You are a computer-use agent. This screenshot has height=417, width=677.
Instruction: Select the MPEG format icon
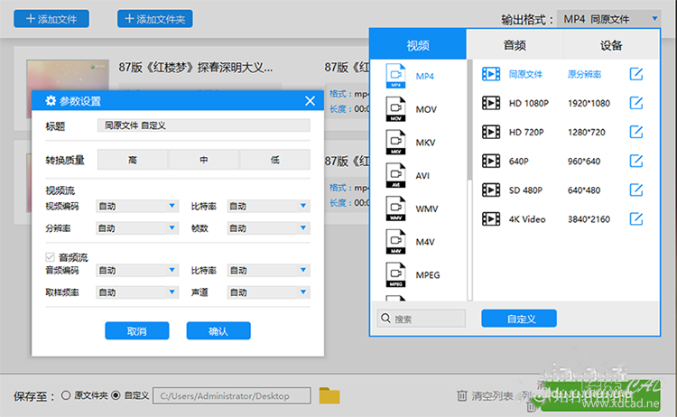click(x=395, y=275)
